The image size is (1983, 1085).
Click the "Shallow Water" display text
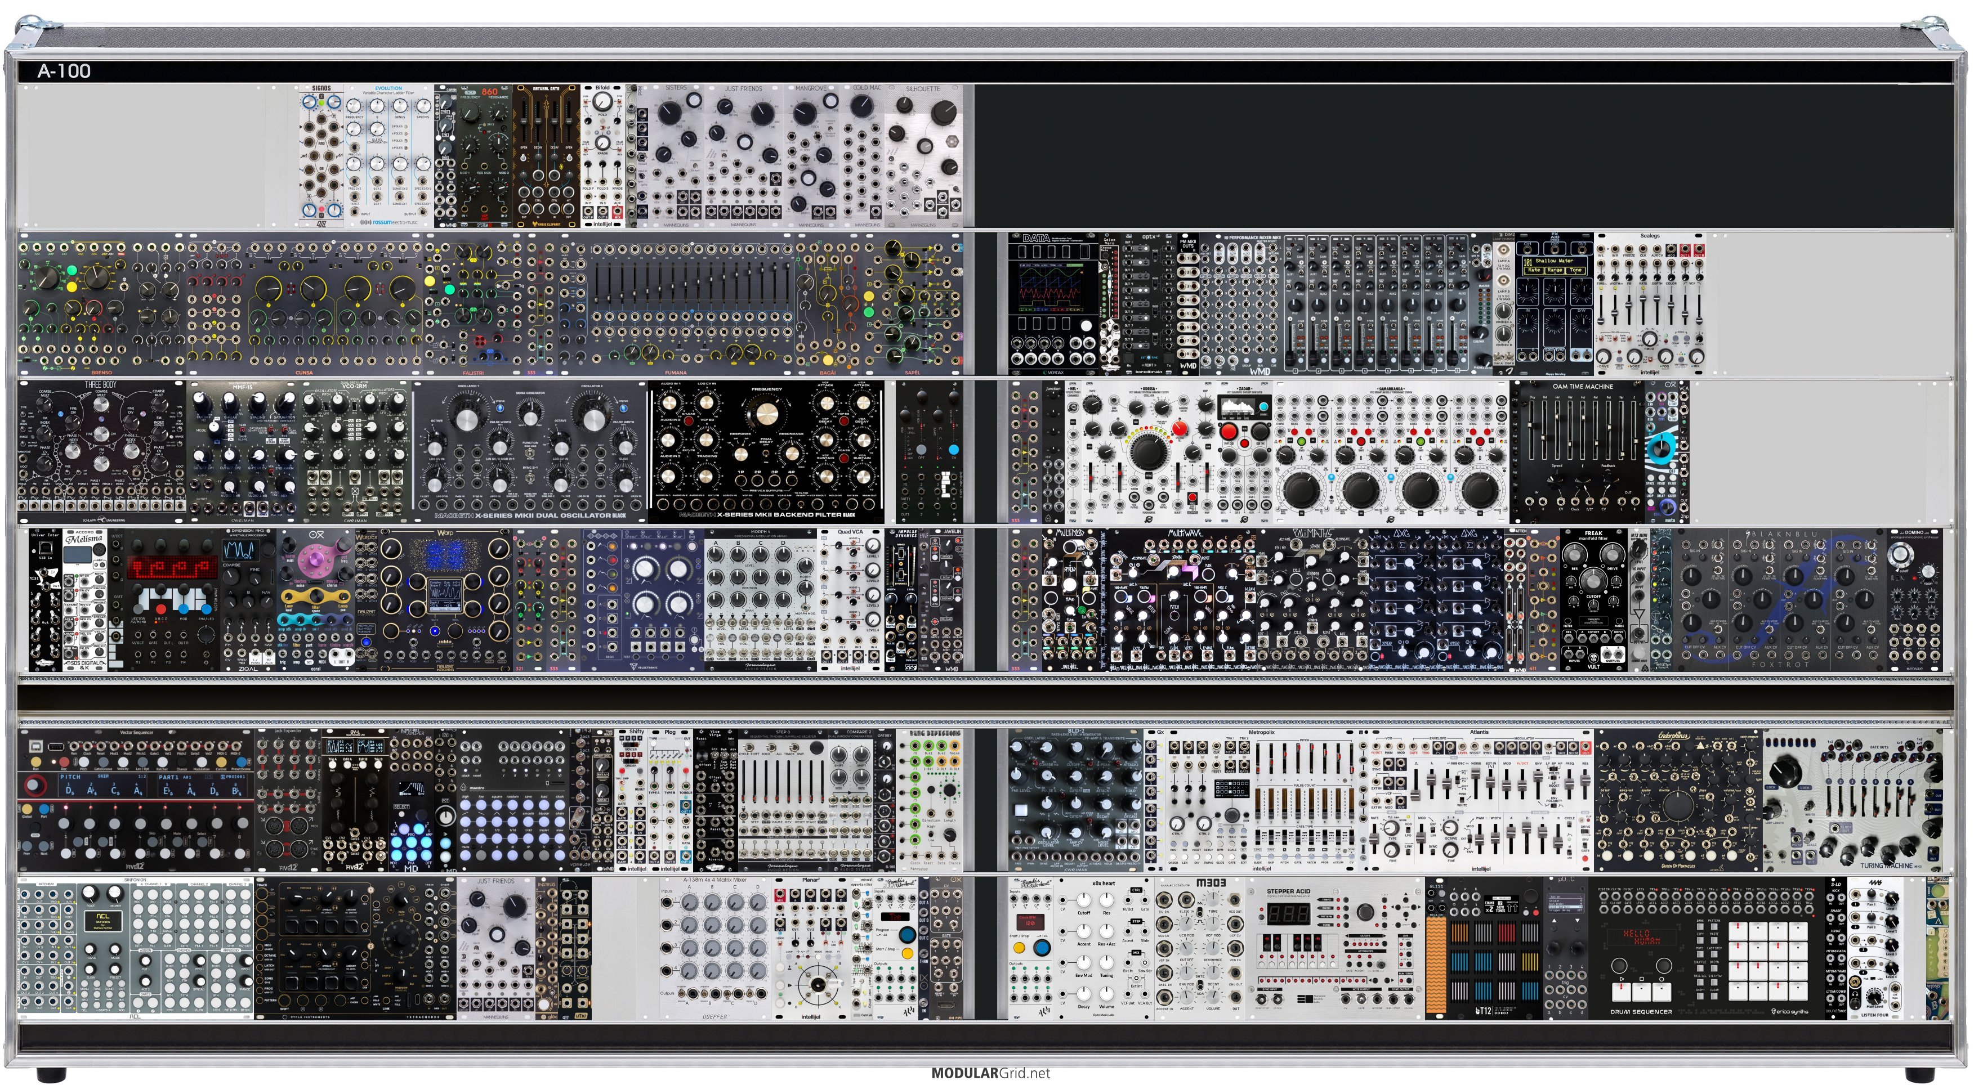1555,261
